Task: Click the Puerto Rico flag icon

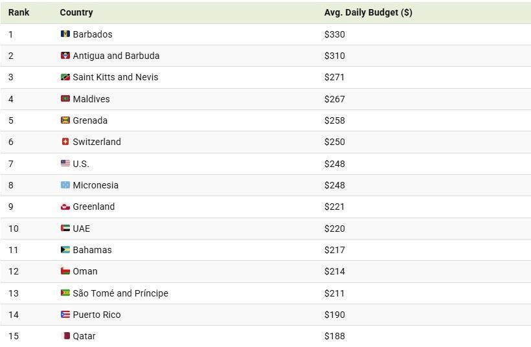Action: point(65,315)
